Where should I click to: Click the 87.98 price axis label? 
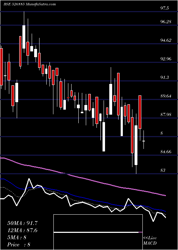(x=166, y=115)
